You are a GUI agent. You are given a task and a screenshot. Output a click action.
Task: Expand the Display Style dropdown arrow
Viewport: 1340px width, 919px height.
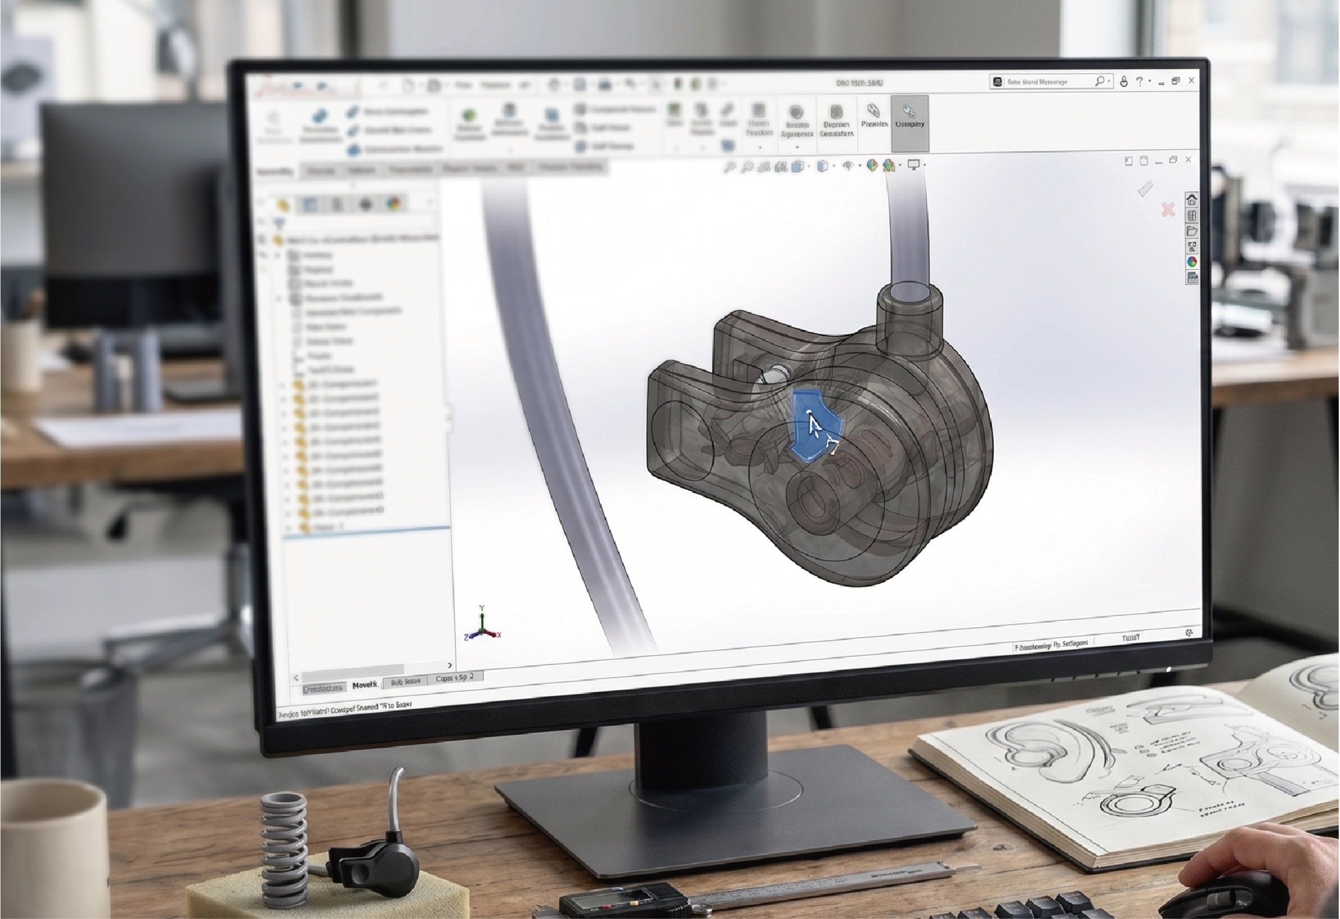point(834,166)
